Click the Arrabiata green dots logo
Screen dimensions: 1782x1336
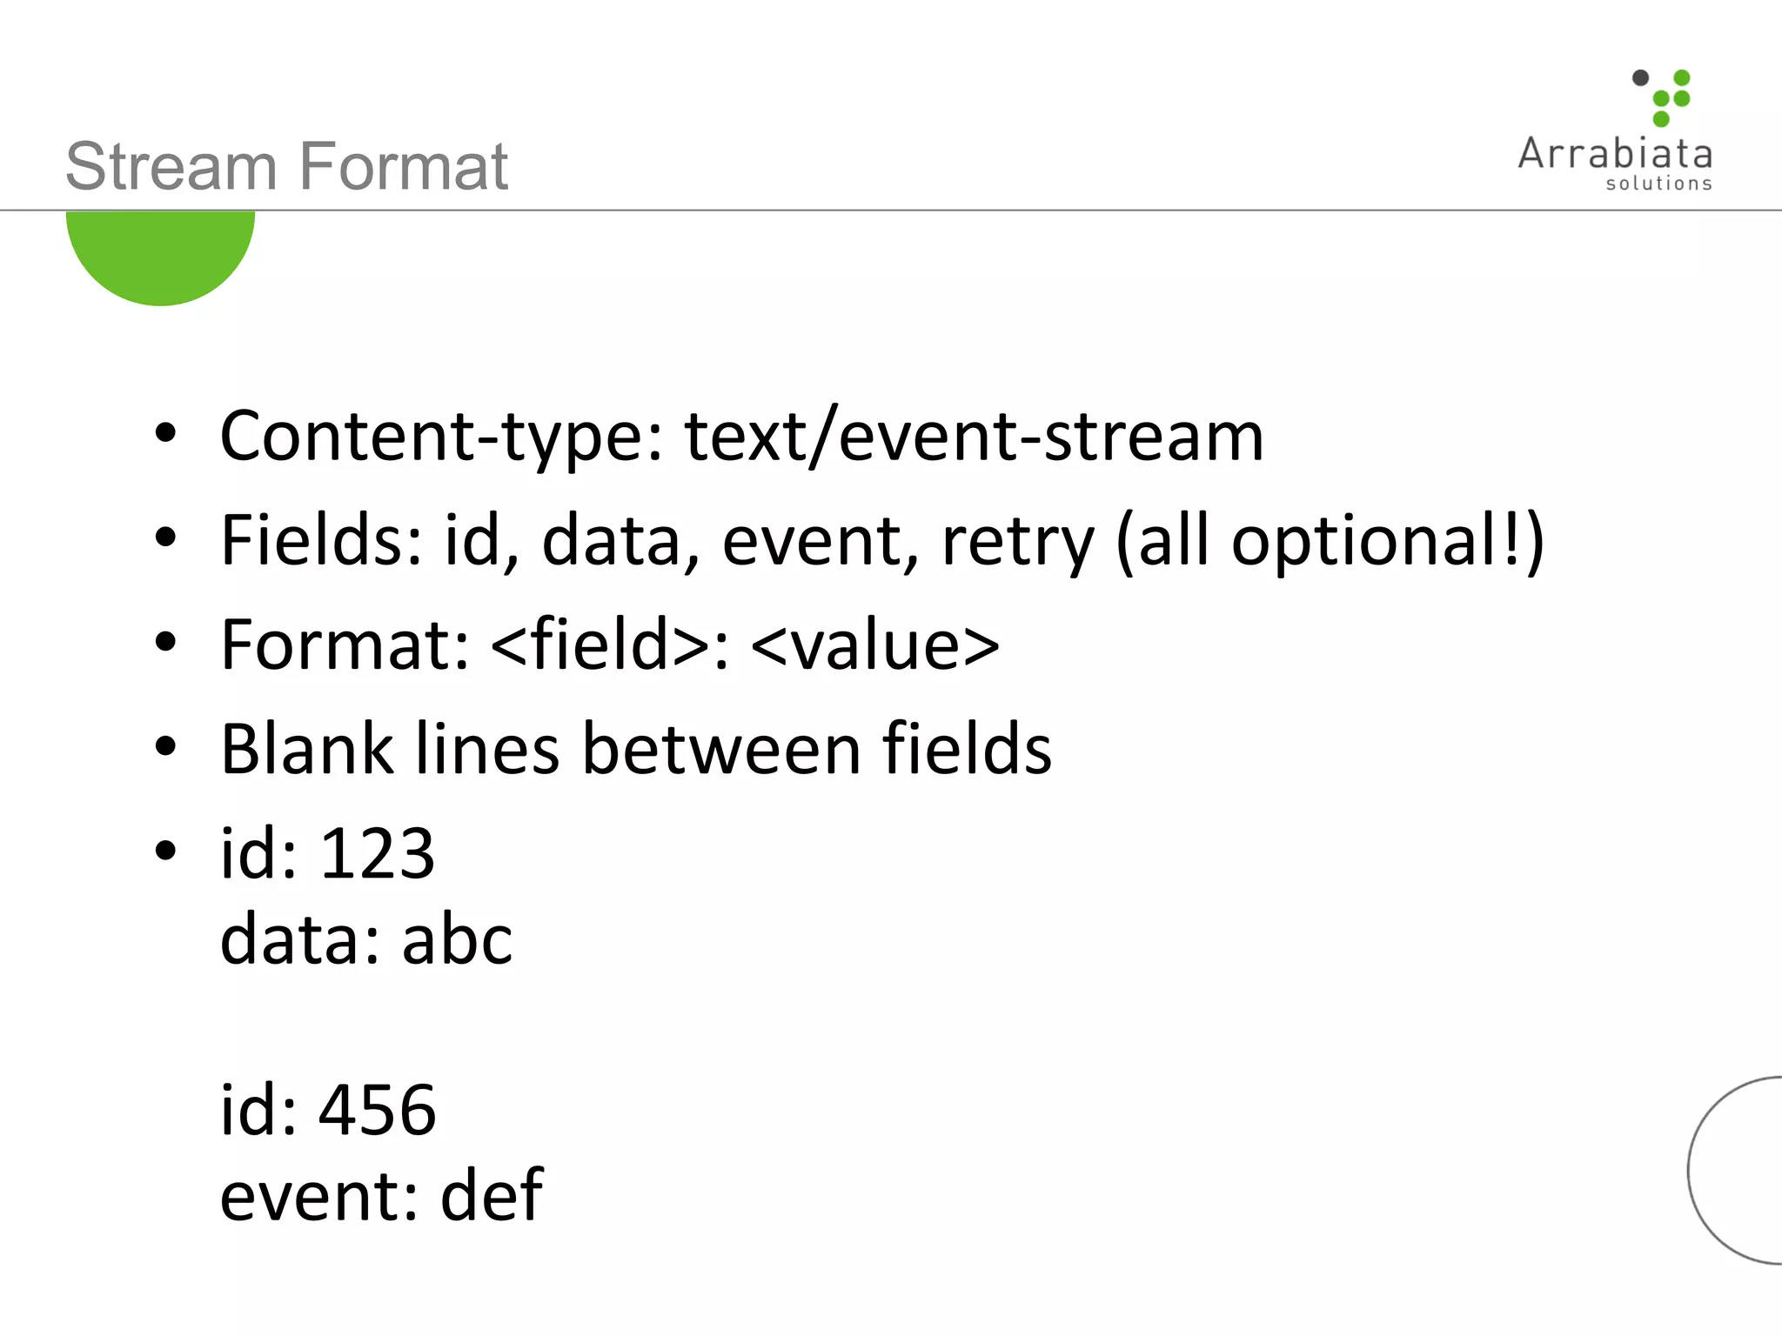(x=1670, y=98)
